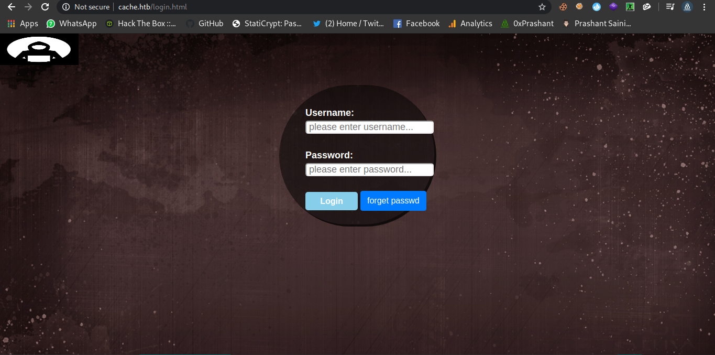Click the orange hamster extension icon
This screenshot has width=715, height=355.
click(579, 7)
